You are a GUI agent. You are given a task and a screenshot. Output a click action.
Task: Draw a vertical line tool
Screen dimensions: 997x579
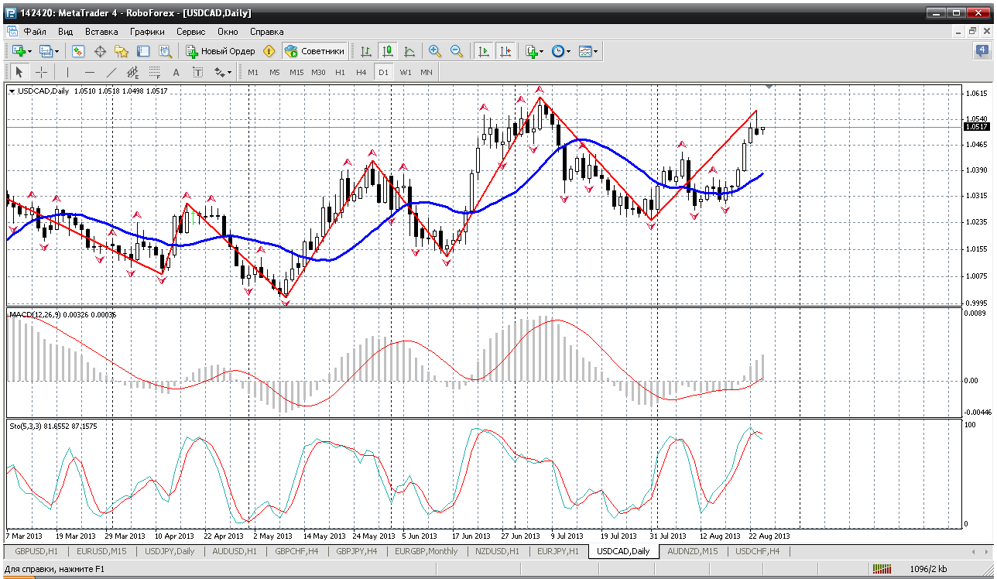(67, 72)
